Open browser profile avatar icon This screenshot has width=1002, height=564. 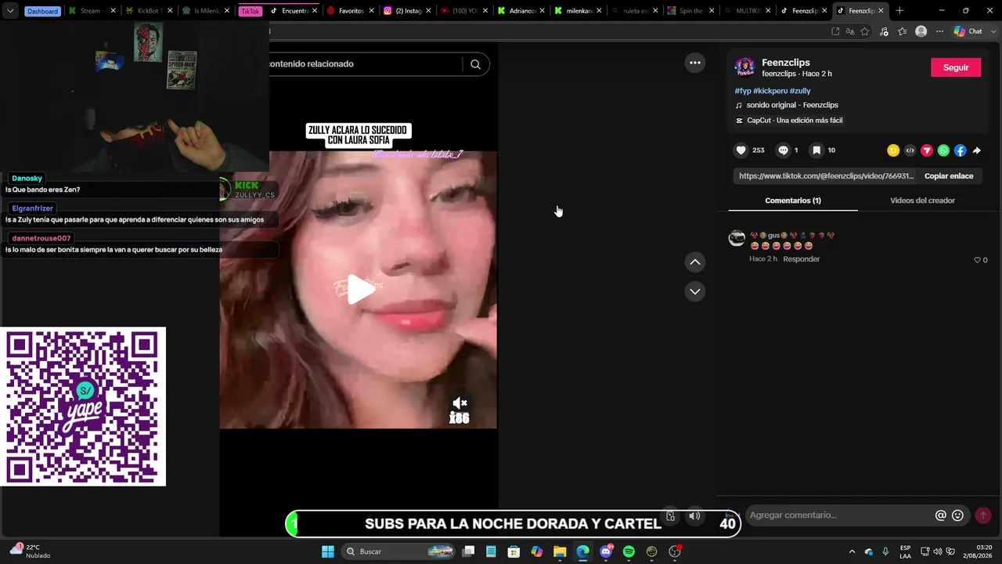coord(921,31)
